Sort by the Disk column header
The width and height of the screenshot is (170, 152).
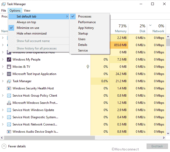(x=138, y=28)
